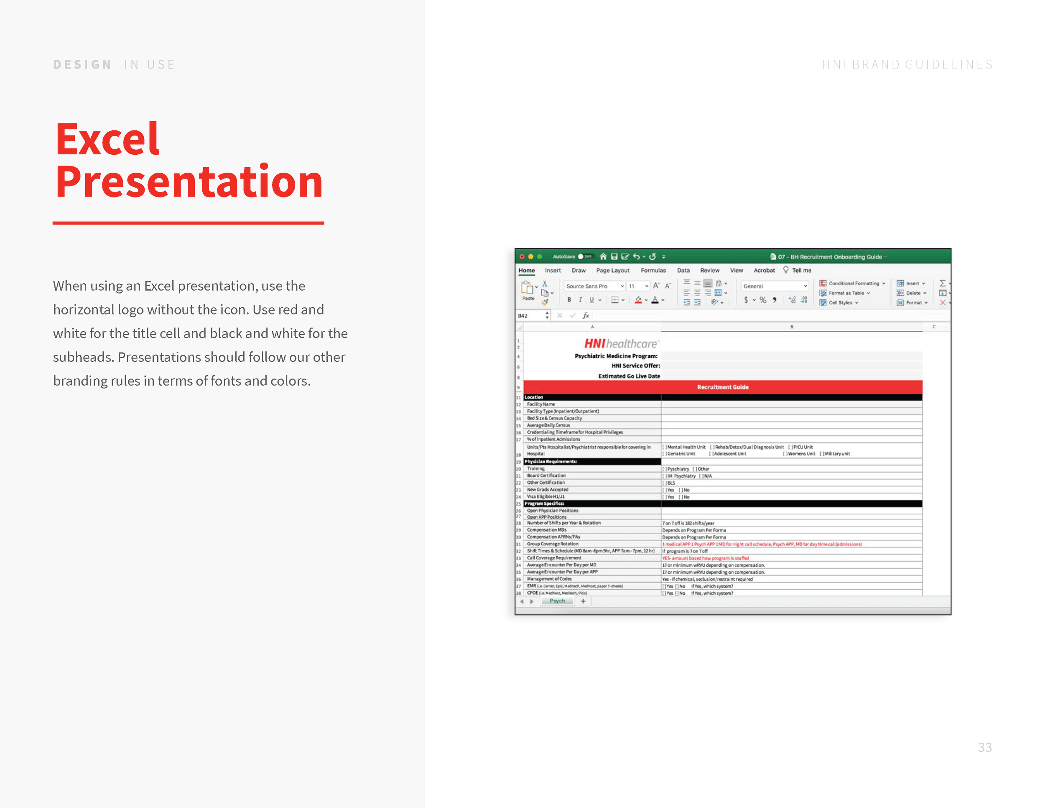Click the Undo arrow icon
The image size is (1045, 808).
tap(636, 256)
